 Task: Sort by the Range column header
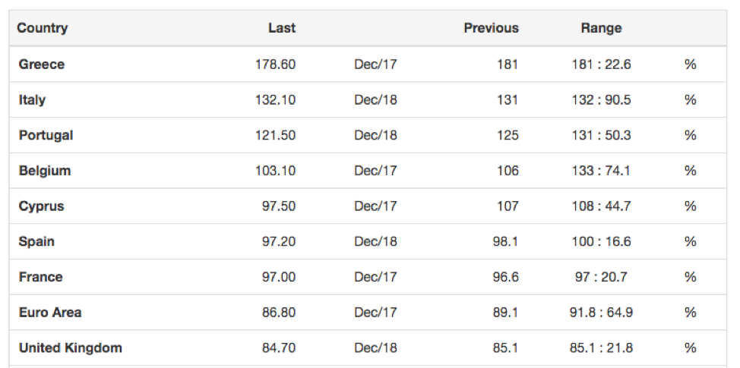[601, 28]
